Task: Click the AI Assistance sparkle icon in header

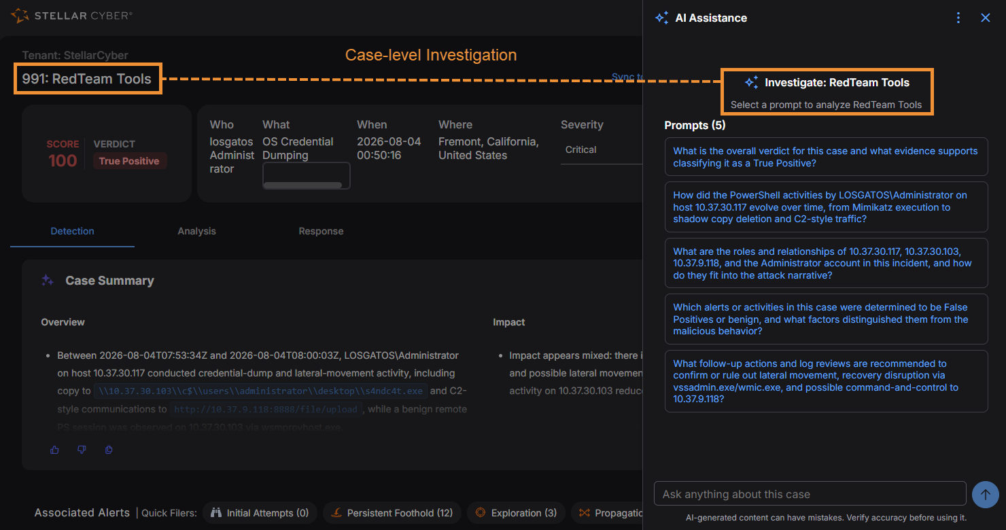Action: (x=661, y=18)
